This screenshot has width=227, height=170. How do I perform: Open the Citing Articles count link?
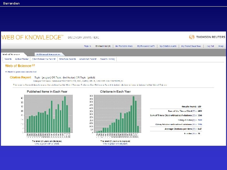(x=200, y=120)
